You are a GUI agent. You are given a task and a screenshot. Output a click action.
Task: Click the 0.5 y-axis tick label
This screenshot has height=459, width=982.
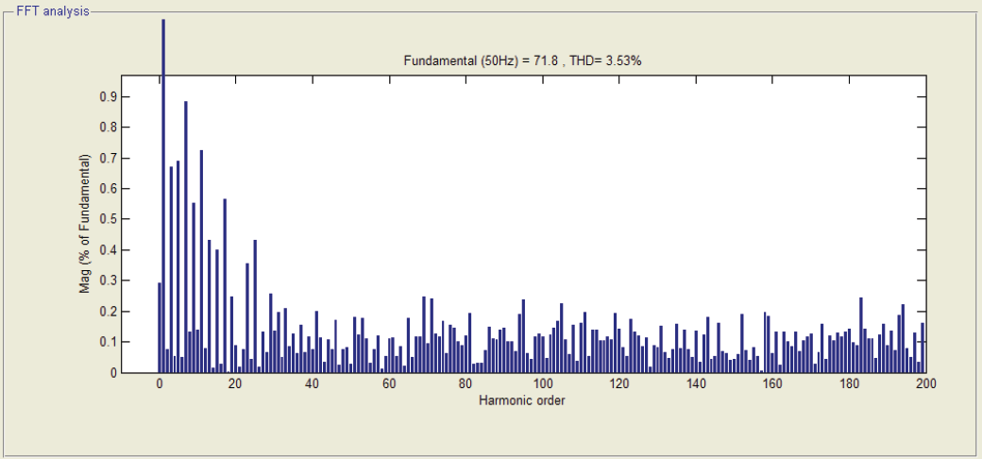coord(108,219)
